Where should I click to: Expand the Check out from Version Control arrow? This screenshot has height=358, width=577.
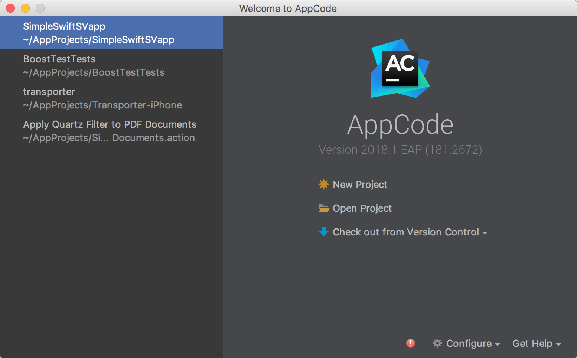(x=485, y=233)
